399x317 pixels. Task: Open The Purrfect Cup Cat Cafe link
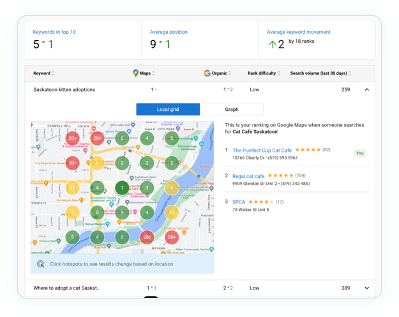(x=262, y=150)
